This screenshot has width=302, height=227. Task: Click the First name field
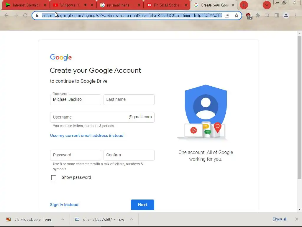pos(75,99)
